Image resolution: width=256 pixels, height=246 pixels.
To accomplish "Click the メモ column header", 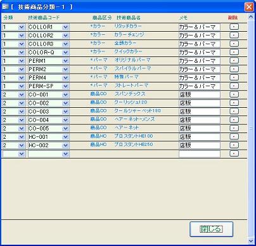I will pos(183,18).
